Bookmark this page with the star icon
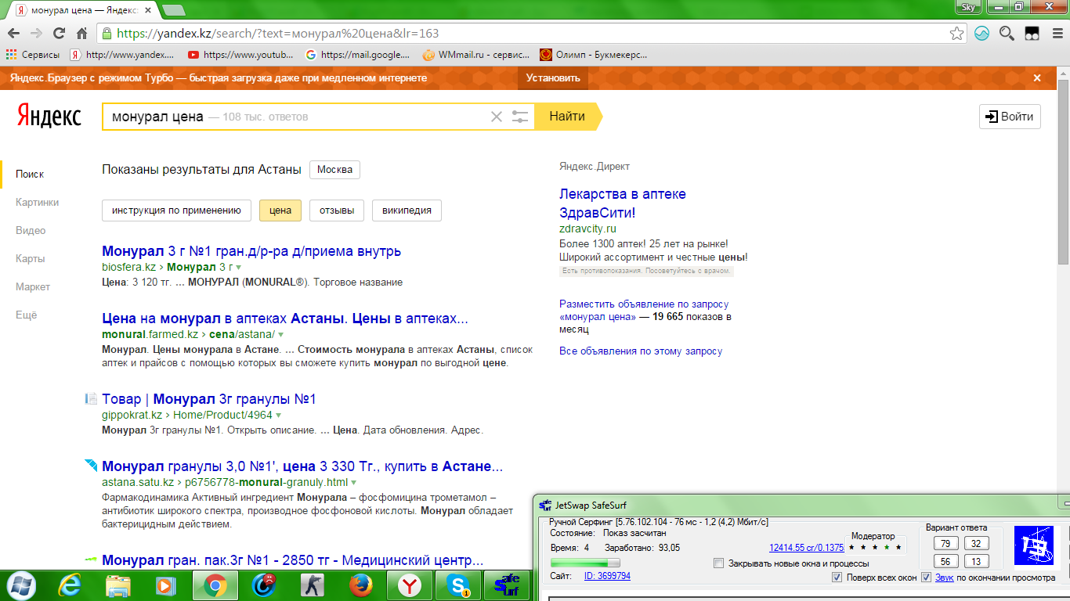Viewport: 1070px width, 601px height. pyautogui.click(x=956, y=34)
